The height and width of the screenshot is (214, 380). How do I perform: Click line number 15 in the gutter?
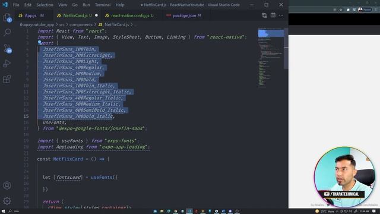(26, 117)
